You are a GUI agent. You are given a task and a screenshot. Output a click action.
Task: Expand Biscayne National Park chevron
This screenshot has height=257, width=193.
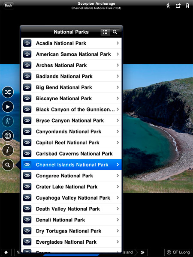118,99
